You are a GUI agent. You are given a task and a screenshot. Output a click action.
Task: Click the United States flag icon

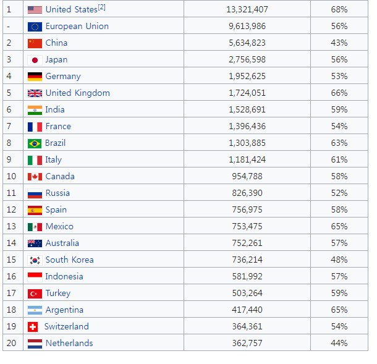pyautogui.click(x=35, y=10)
